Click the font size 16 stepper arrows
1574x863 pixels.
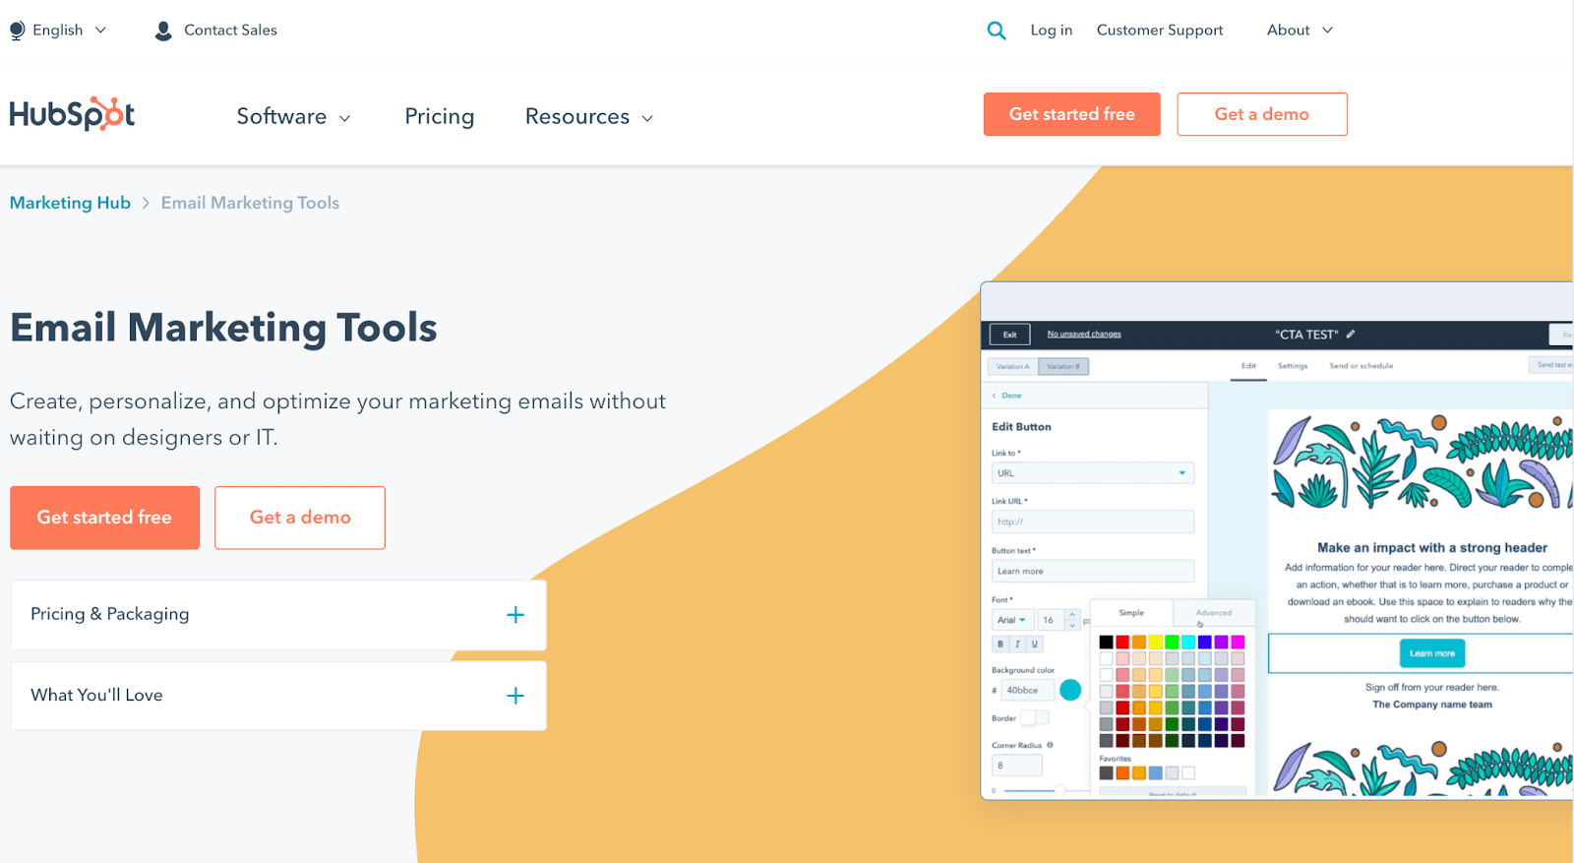[1072, 620]
